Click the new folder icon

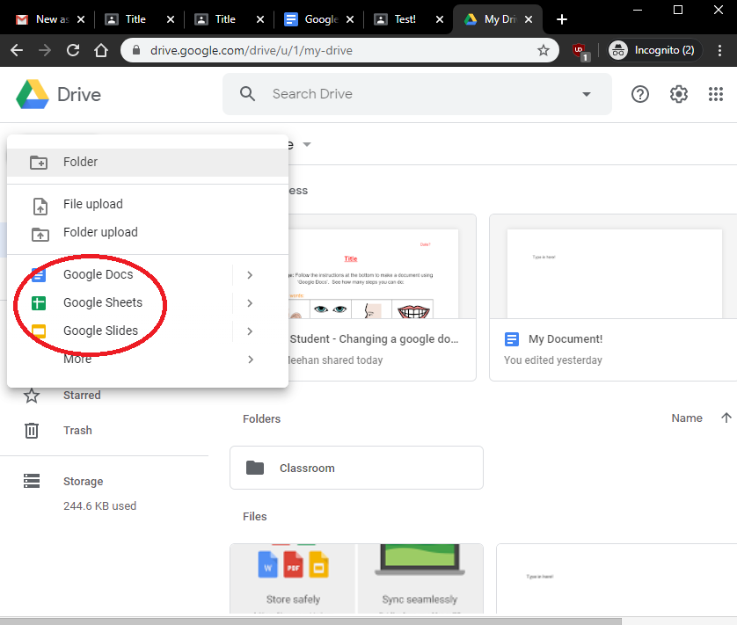point(39,163)
